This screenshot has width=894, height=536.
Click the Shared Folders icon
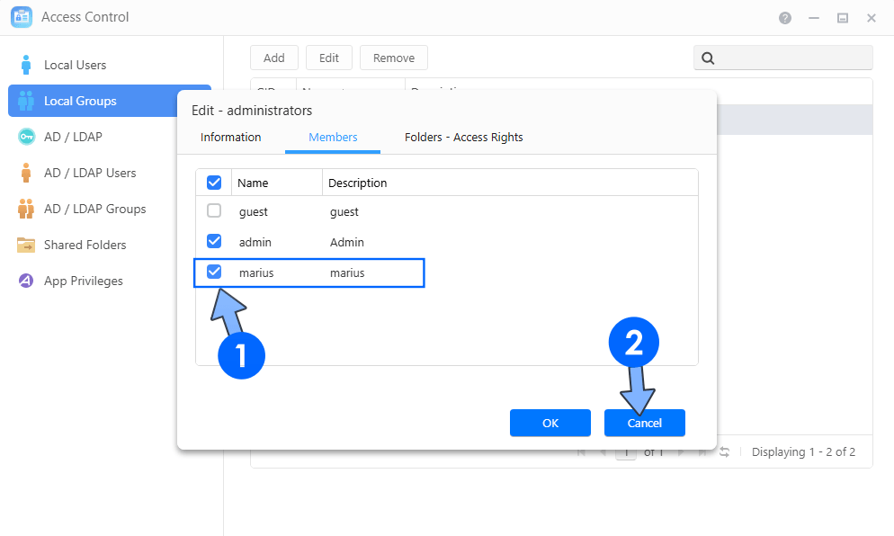26,245
